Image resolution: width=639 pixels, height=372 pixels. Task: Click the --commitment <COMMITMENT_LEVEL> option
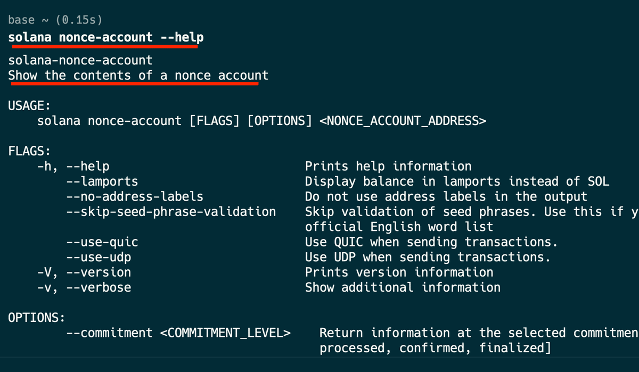click(178, 333)
